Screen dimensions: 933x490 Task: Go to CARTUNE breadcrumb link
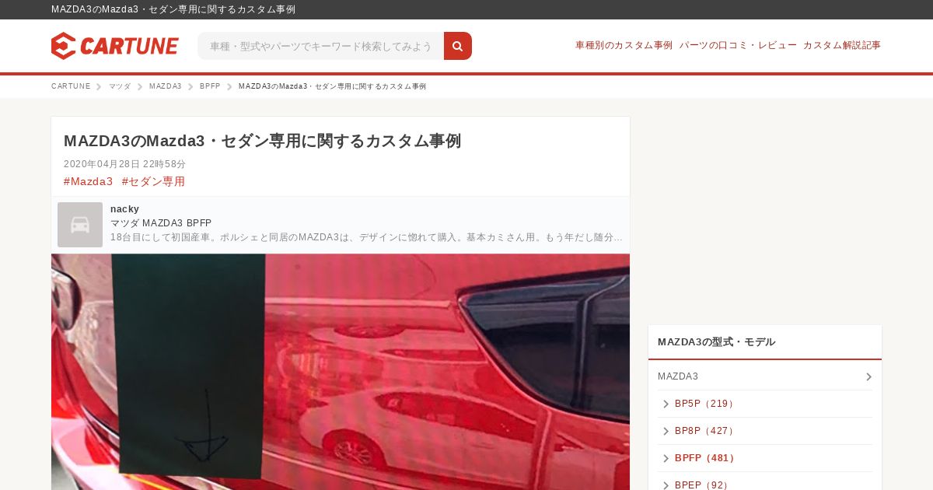tap(71, 86)
